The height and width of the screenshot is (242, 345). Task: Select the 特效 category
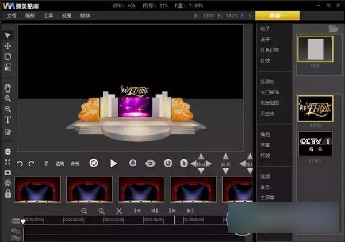[265, 156]
